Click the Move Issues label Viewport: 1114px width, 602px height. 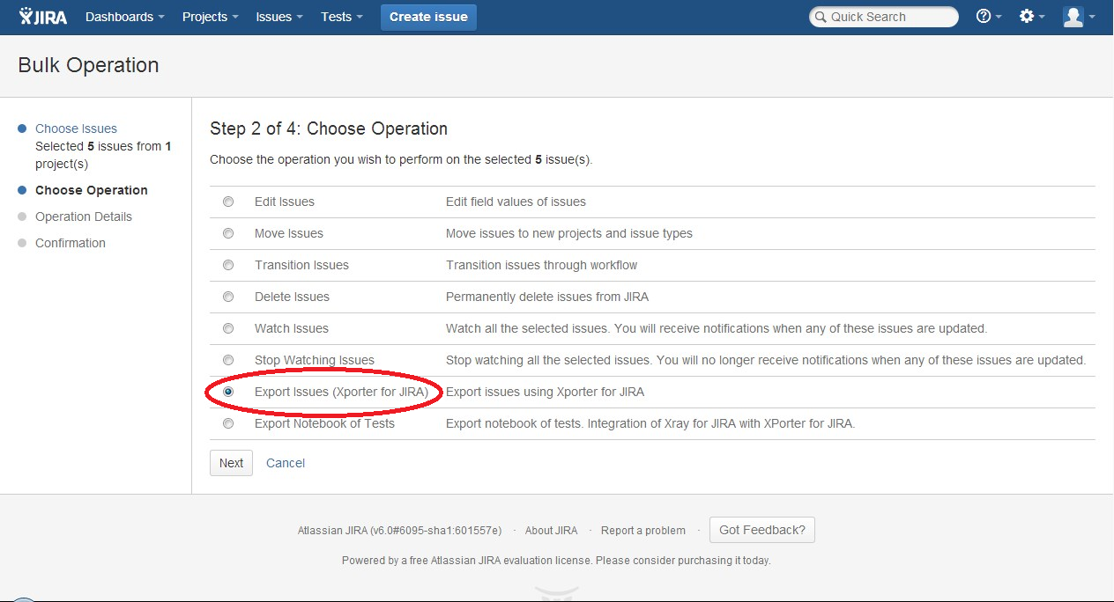(289, 233)
